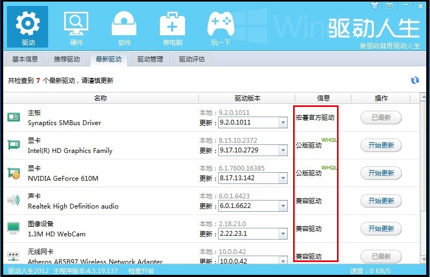Click 已最新 button for Synaptics SMBus Driver
This screenshot has height=277, width=430.
[381, 118]
